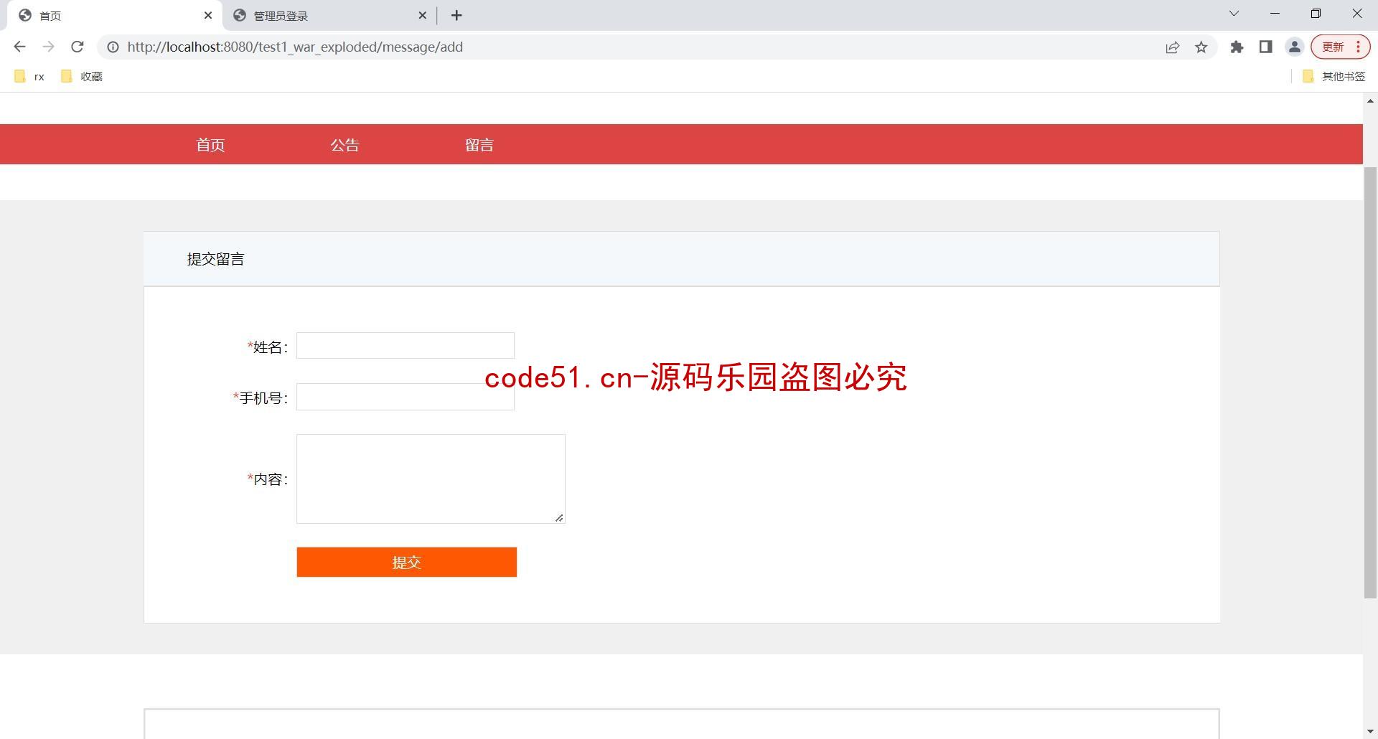Click the URL in the address bar
This screenshot has width=1378, height=739.
295,47
